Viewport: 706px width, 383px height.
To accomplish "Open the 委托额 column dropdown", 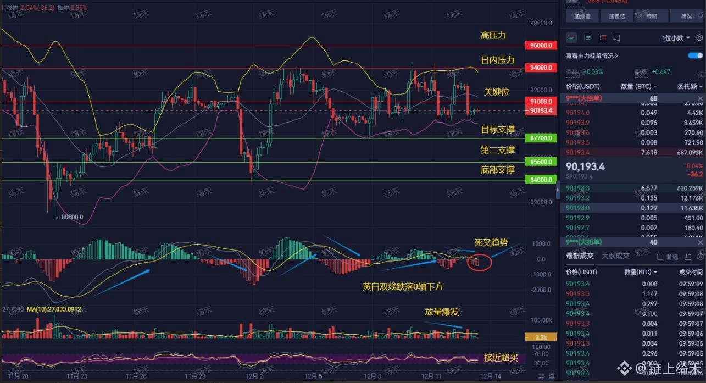I will point(690,86).
